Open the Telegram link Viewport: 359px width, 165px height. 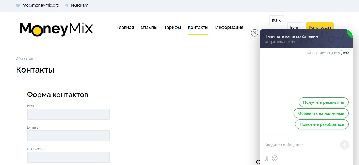pyautogui.click(x=79, y=5)
